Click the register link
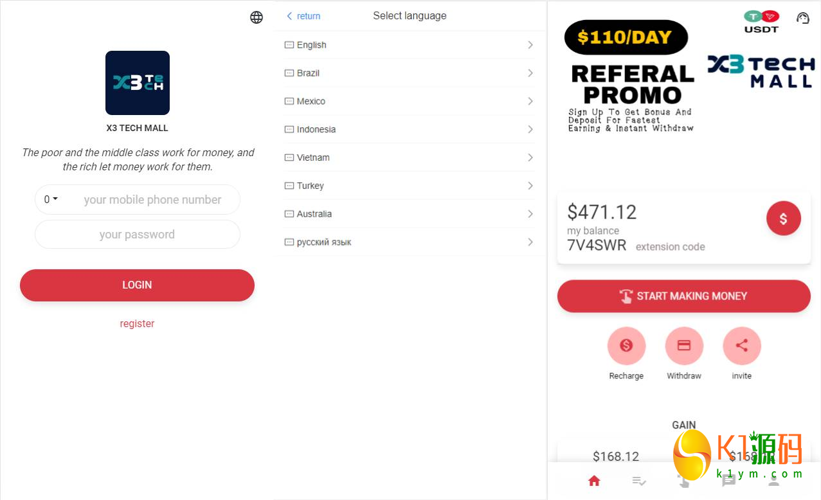The width and height of the screenshot is (821, 500). tap(137, 324)
